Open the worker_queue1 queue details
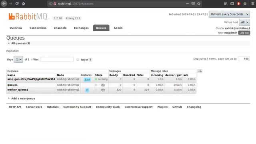Image resolution: width=256 pixels, height=144 pixels. [x=18, y=90]
